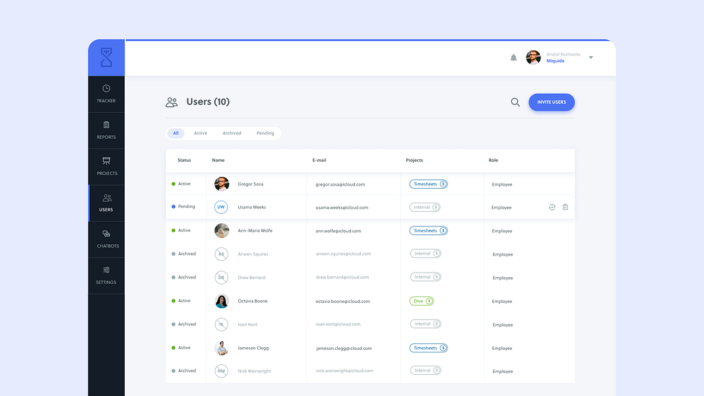Open Projects from the left navigation

(x=106, y=166)
